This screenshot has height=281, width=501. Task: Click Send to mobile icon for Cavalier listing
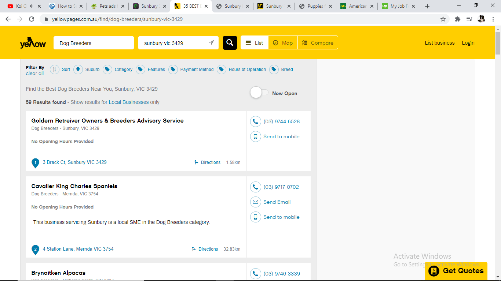(x=256, y=217)
